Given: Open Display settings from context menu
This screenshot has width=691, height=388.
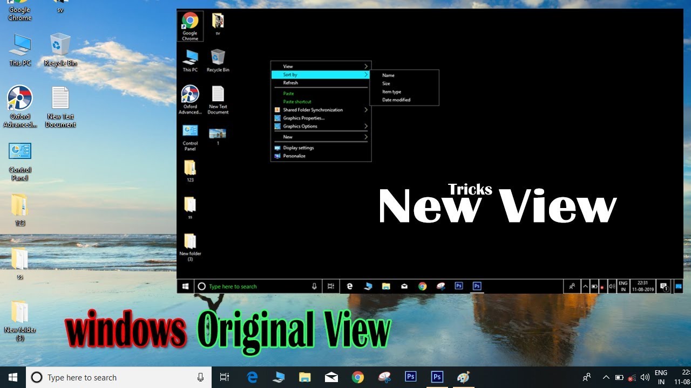Looking at the screenshot, I should point(321,148).
